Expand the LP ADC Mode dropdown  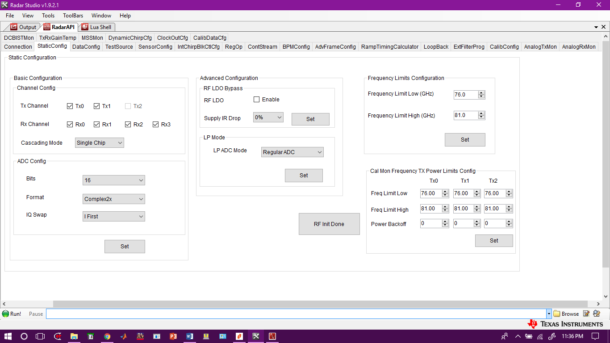pyautogui.click(x=292, y=152)
